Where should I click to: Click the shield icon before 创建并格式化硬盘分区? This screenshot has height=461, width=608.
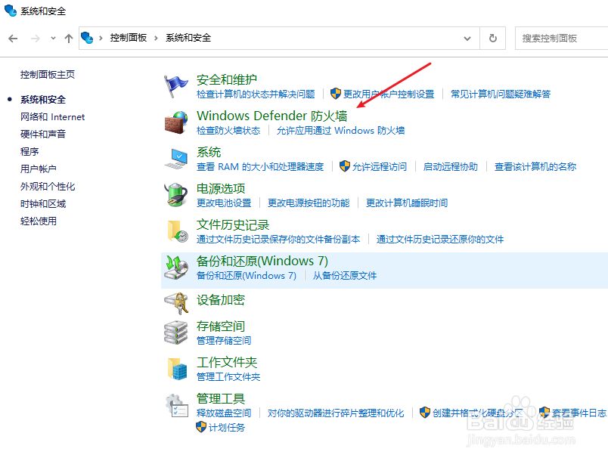tap(425, 413)
